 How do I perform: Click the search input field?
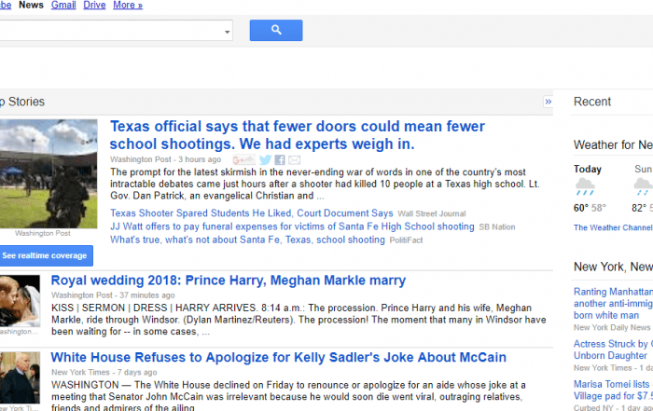pyautogui.click(x=112, y=32)
